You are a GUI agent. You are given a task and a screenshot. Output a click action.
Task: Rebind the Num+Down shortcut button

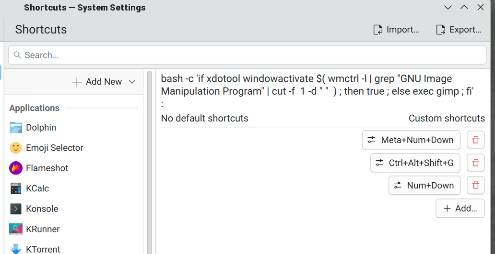[x=424, y=186]
